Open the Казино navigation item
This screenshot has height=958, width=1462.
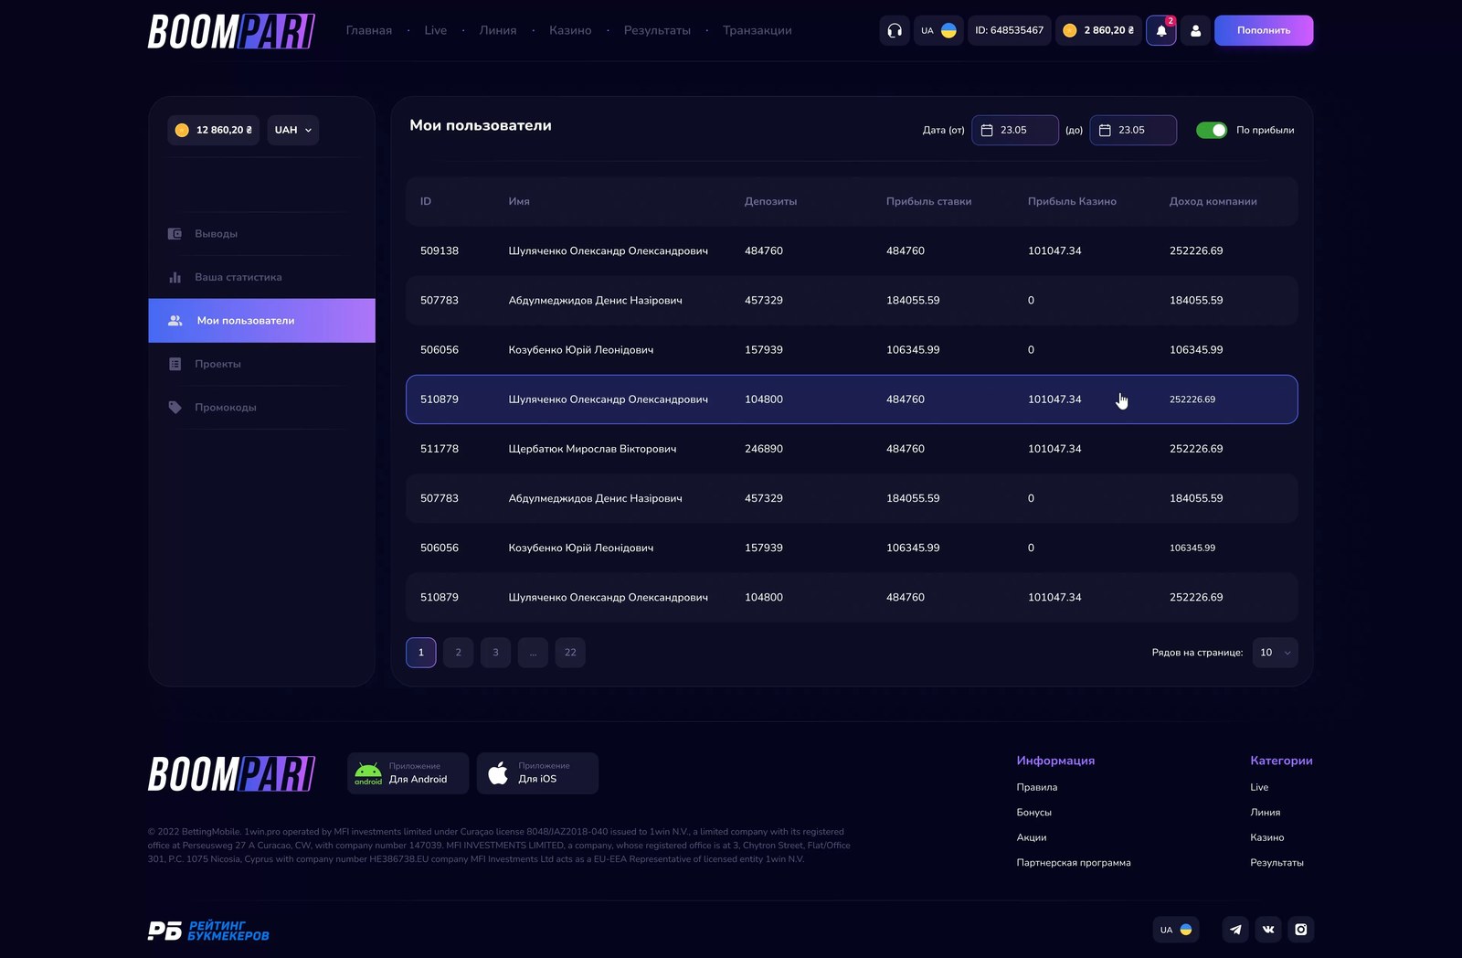(570, 30)
